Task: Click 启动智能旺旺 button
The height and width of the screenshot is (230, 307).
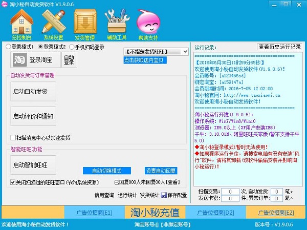Action: 33,165
